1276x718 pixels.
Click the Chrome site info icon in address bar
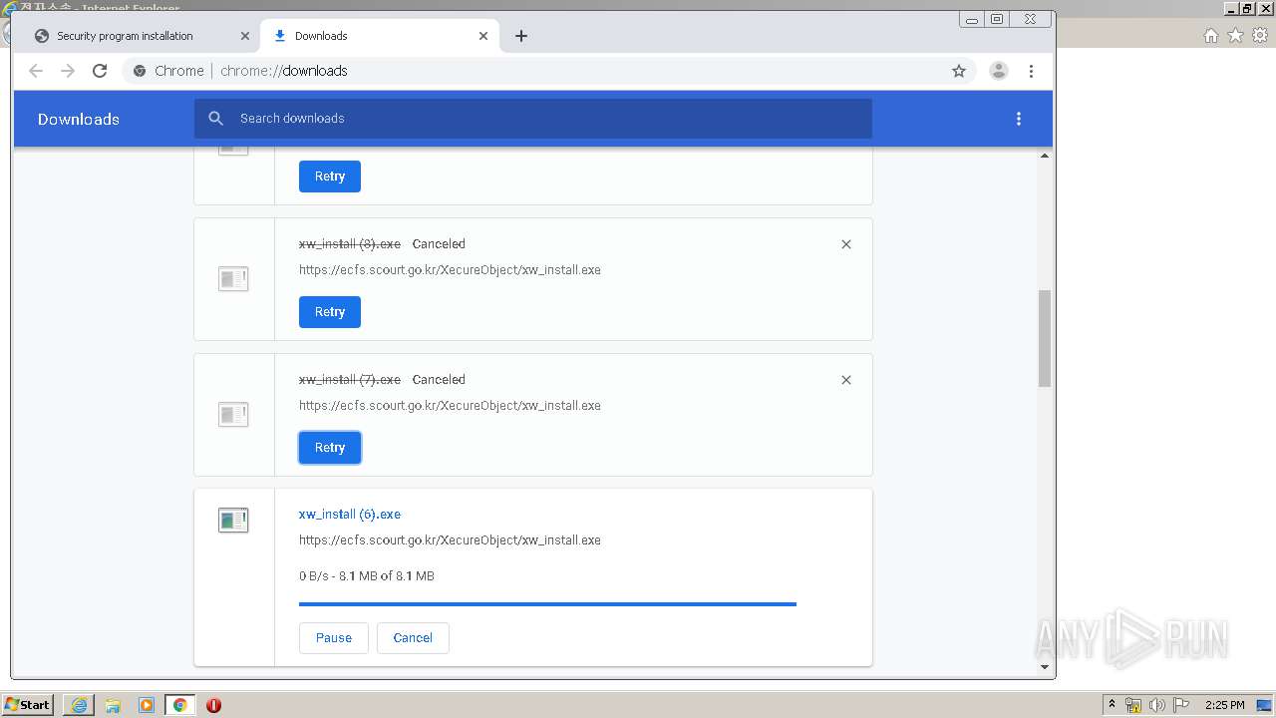pyautogui.click(x=140, y=71)
